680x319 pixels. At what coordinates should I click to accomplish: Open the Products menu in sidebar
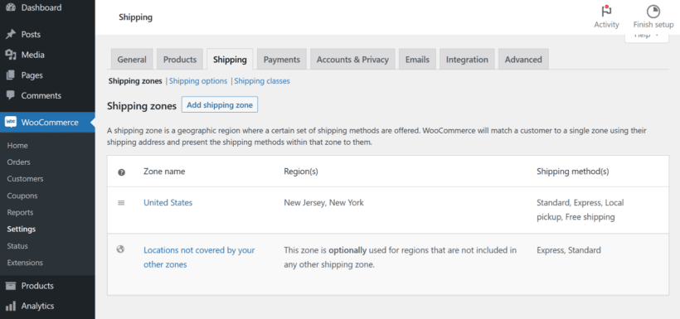tap(47, 286)
